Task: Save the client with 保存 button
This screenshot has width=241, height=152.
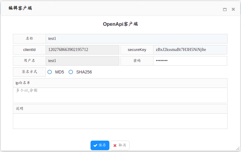Action: [100, 145]
